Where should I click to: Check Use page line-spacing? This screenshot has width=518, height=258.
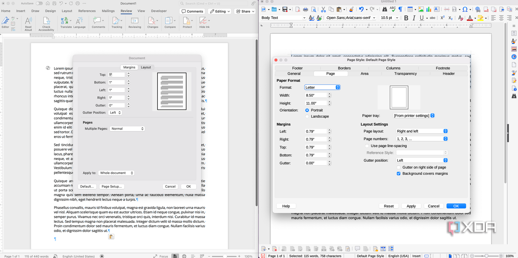[x=367, y=146]
